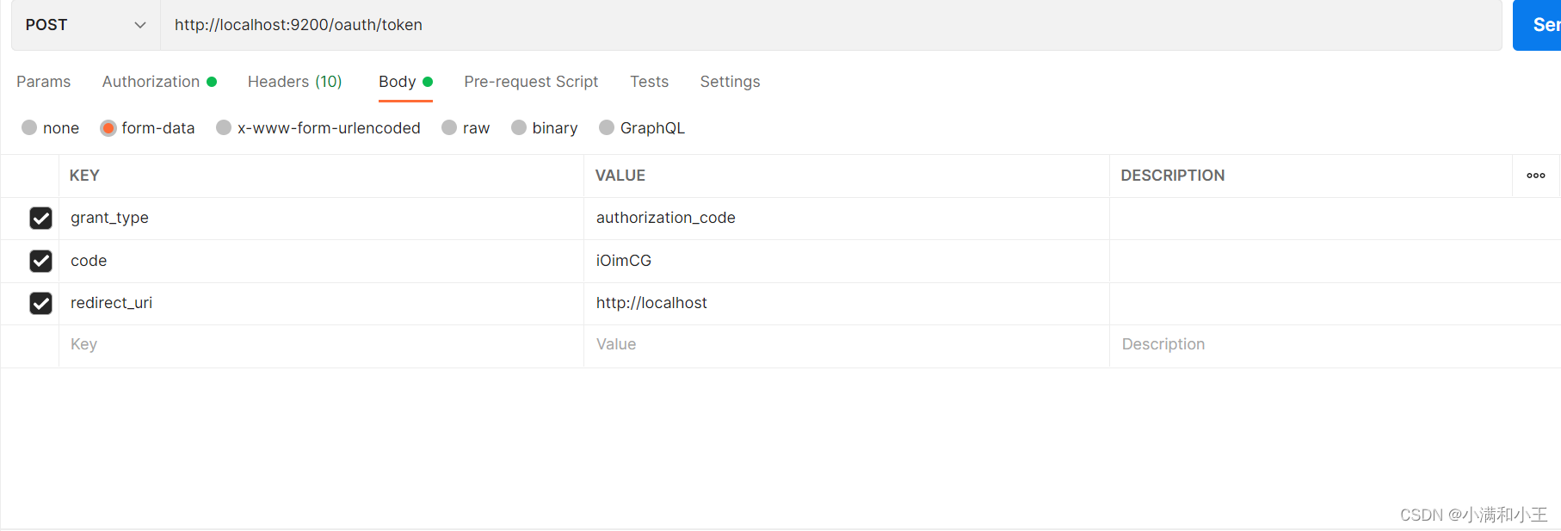Click the redirect_uri key cell
This screenshot has height=531, width=1561.
tap(321, 303)
